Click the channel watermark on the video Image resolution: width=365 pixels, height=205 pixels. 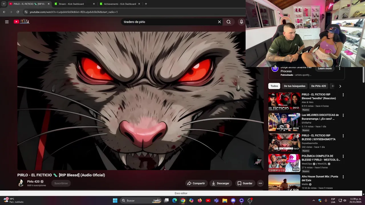(x=258, y=161)
